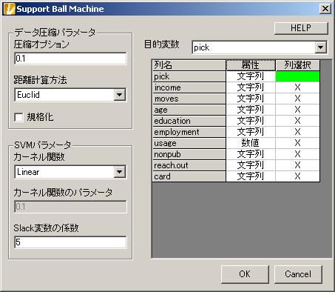Click the green 列選択 cell for pick
This screenshot has width=335, height=292.
pos(297,76)
